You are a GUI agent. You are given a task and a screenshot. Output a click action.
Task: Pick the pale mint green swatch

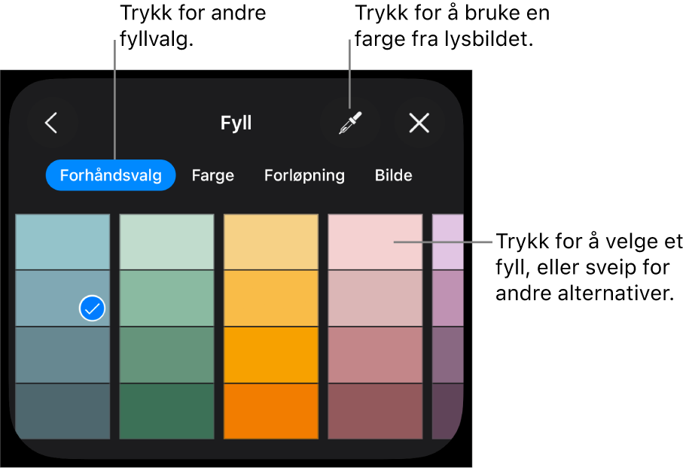pos(166,242)
